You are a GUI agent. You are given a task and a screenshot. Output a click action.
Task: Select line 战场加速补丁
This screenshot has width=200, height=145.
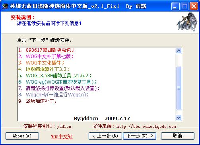pos(38,101)
